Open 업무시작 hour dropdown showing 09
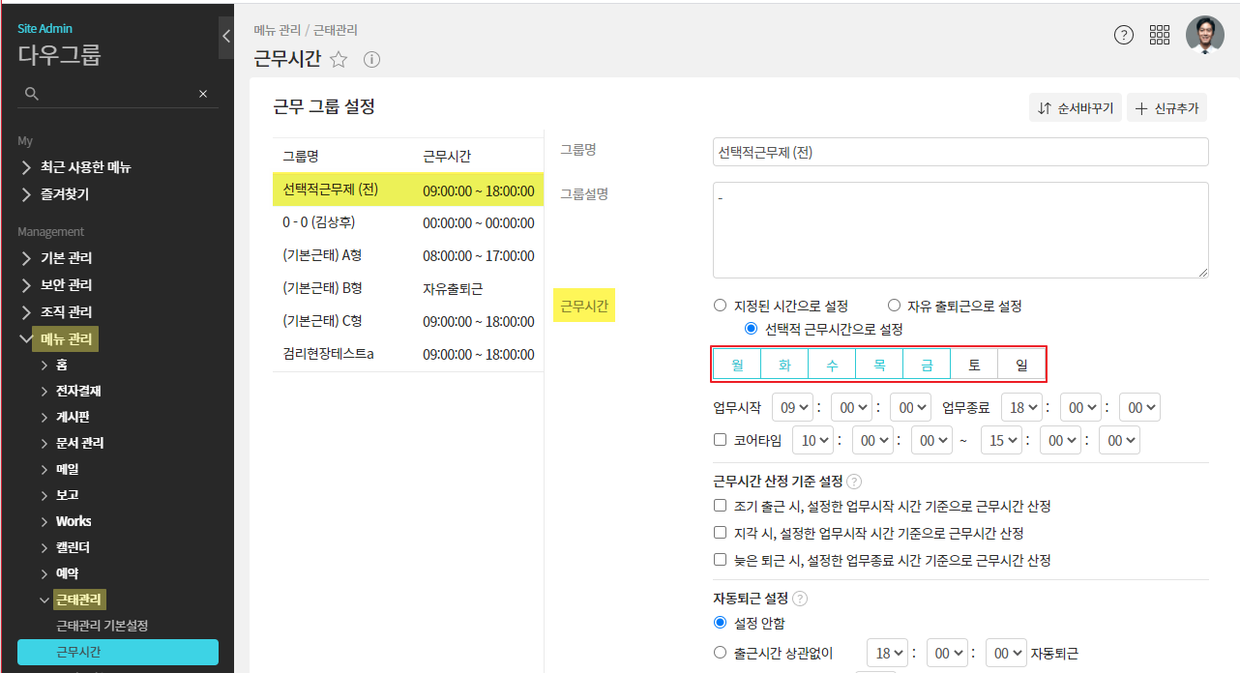Image resolution: width=1240 pixels, height=673 pixels. point(793,408)
